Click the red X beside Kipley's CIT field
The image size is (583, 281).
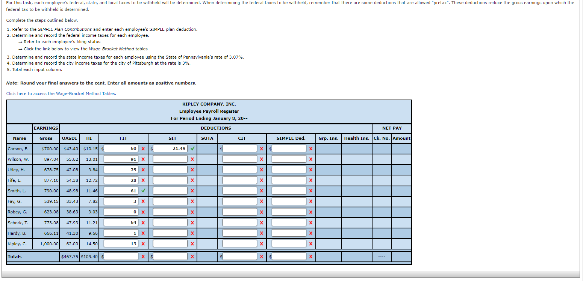pos(262,243)
